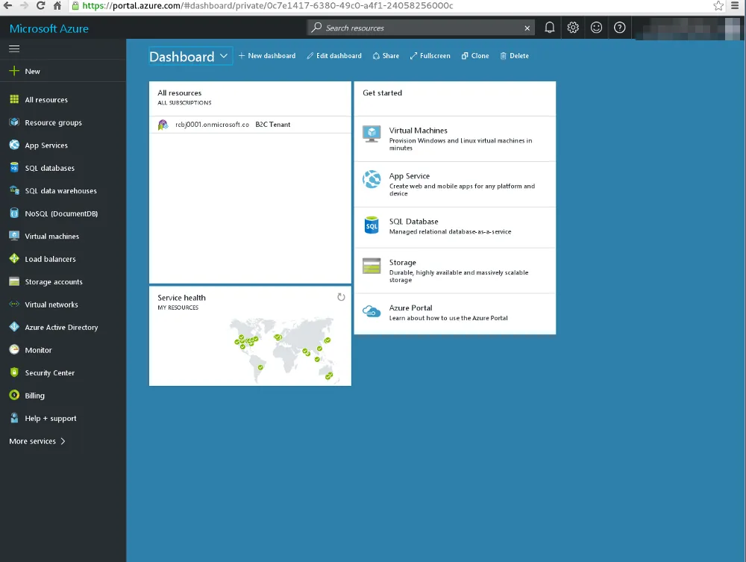Open Storage tile in Get started
The image size is (746, 562).
[455, 270]
